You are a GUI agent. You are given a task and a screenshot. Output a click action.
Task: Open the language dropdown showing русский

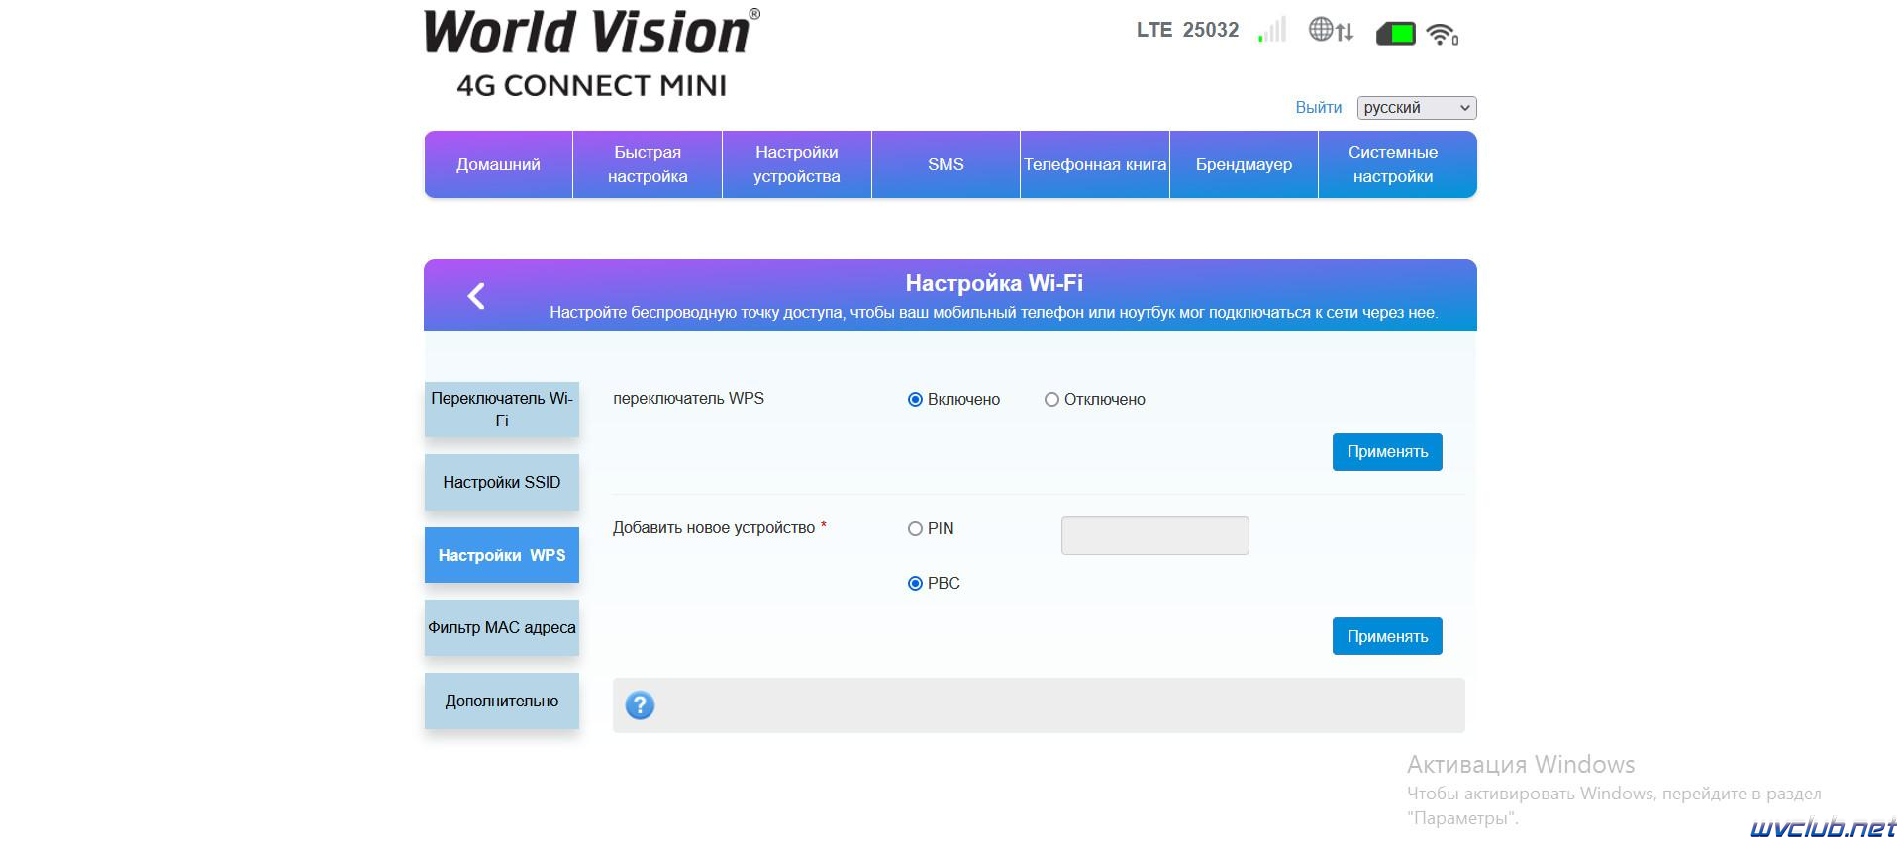1417,108
